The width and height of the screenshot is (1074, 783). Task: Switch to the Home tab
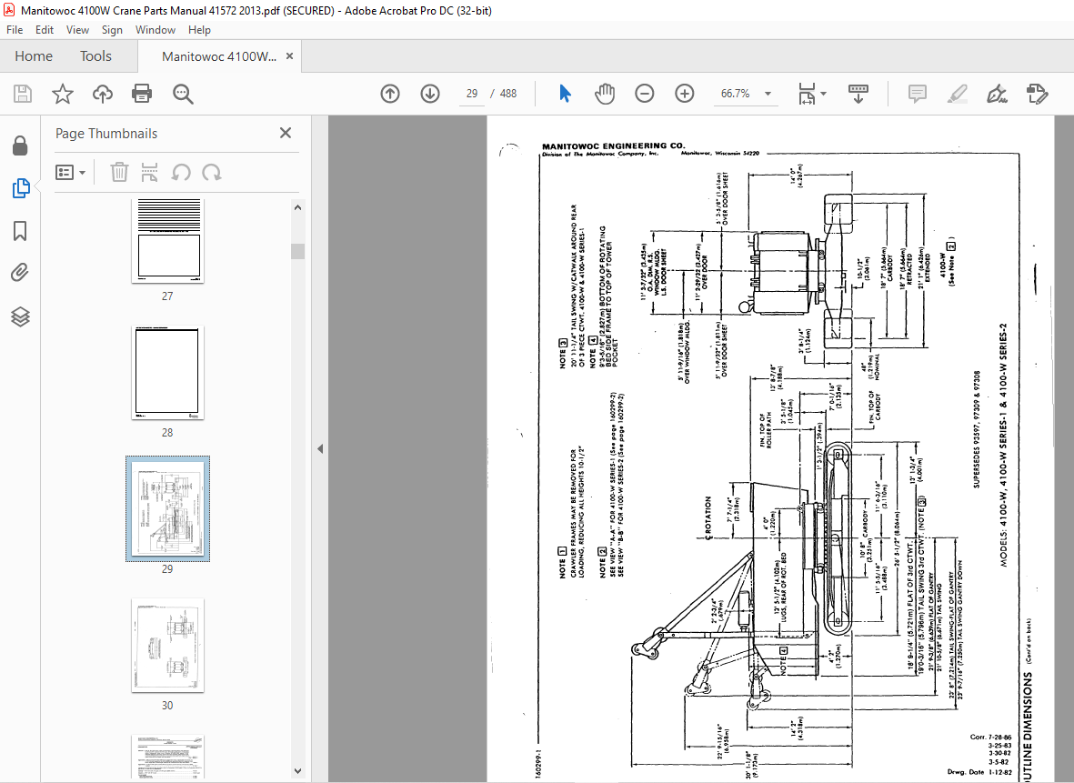[x=34, y=56]
